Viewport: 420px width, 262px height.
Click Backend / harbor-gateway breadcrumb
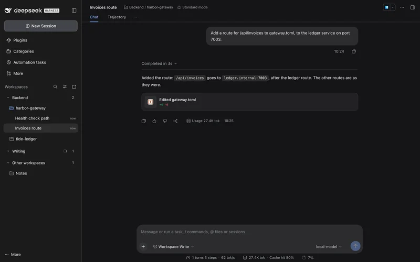coord(149,7)
